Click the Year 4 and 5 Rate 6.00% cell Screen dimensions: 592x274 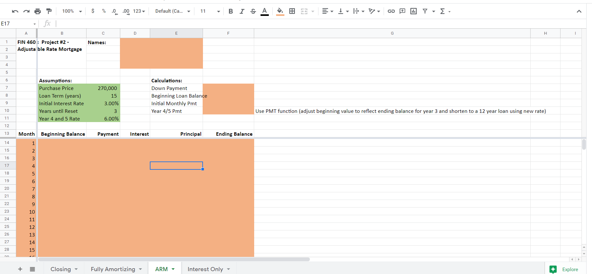pyautogui.click(x=103, y=119)
